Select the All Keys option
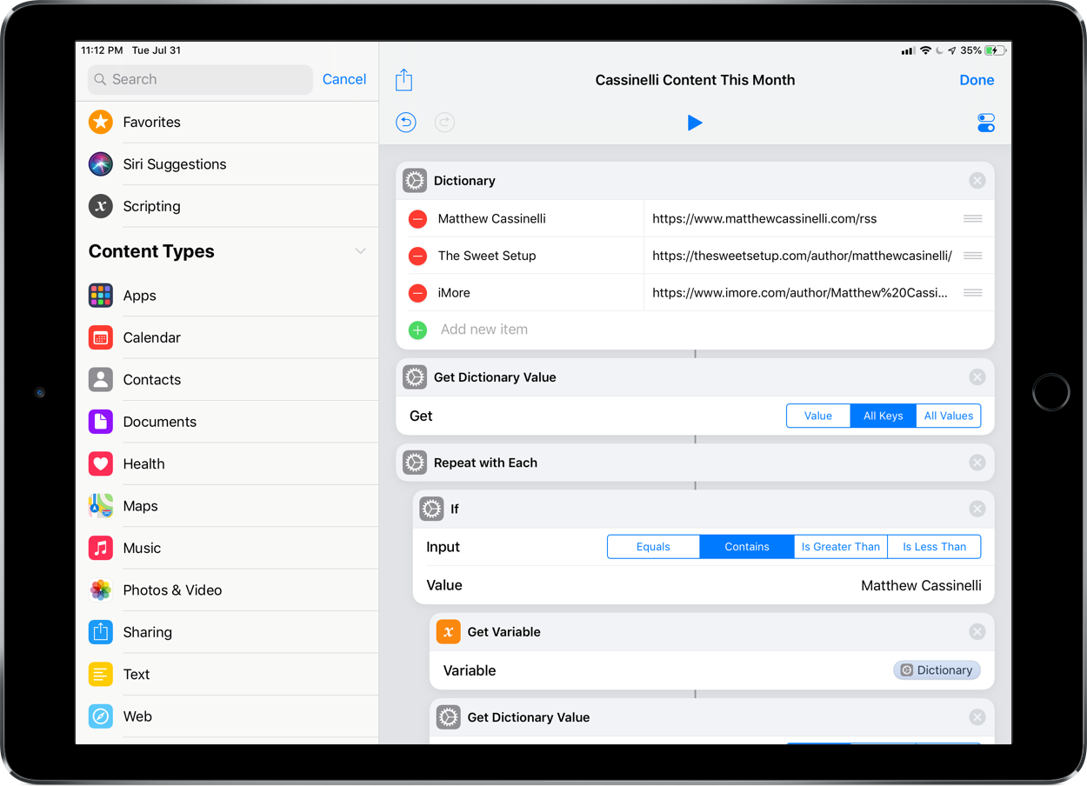Viewport: 1087px width, 786px height. [883, 416]
